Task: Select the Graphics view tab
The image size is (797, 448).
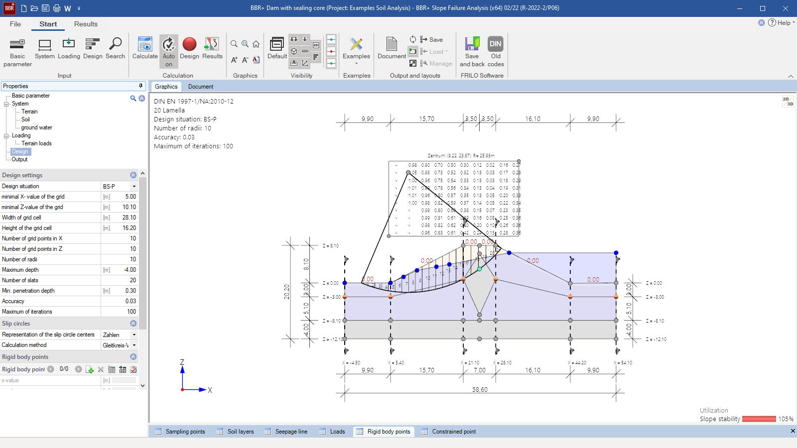Action: tap(166, 87)
